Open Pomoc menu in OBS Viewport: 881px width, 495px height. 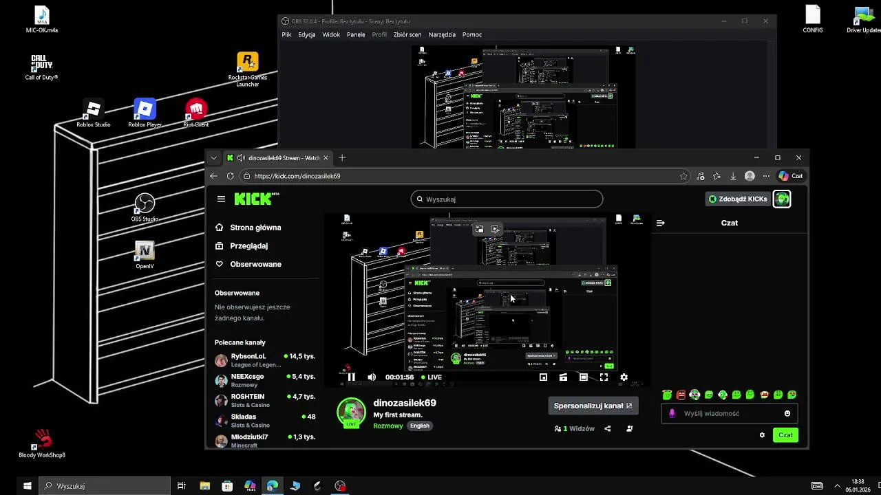pos(472,34)
